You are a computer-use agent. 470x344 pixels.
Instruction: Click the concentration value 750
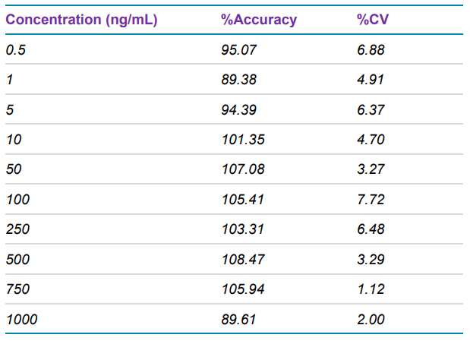tap(16, 289)
